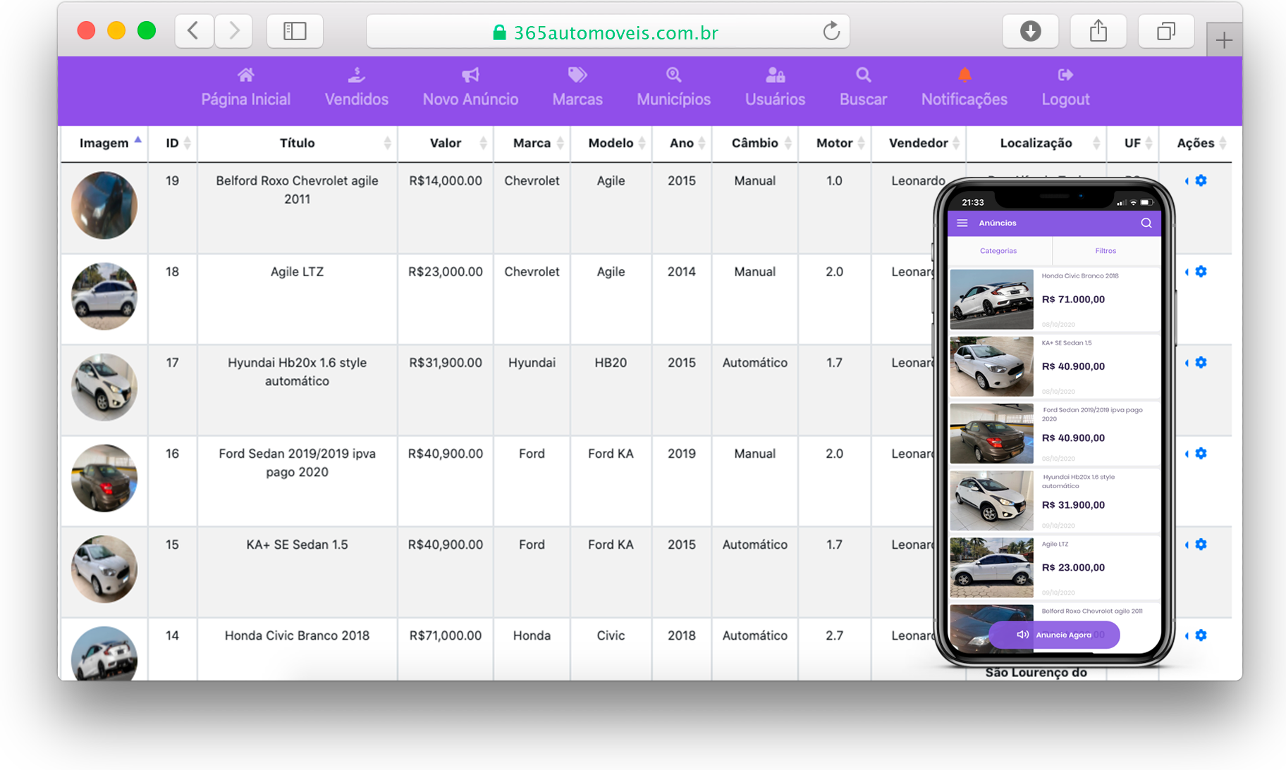Open the hamburger menu in phone app
Viewport: 1286px width, 770px height.
(x=962, y=223)
